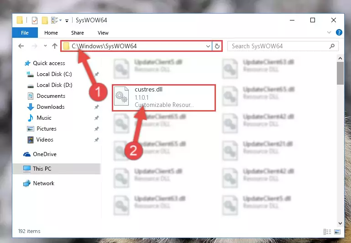
Task: Open Local Disk (C:) in sidebar
Action: pos(54,74)
